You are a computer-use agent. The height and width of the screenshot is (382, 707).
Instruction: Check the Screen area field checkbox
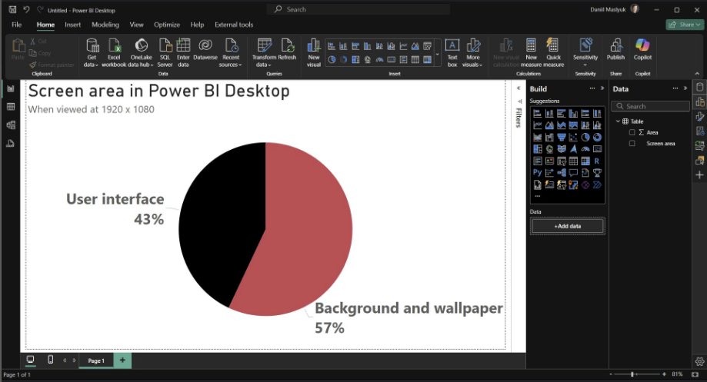(x=632, y=143)
